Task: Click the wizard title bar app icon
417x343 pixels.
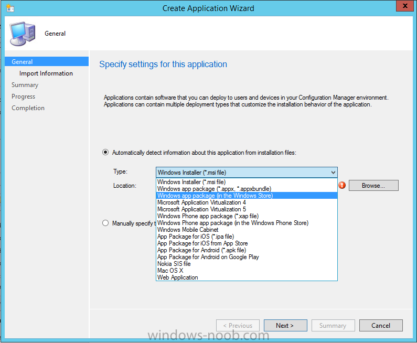Action: tap(10, 8)
